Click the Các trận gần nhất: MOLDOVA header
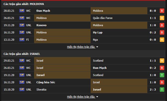The height and width of the screenshot is (101, 167). 24,4
